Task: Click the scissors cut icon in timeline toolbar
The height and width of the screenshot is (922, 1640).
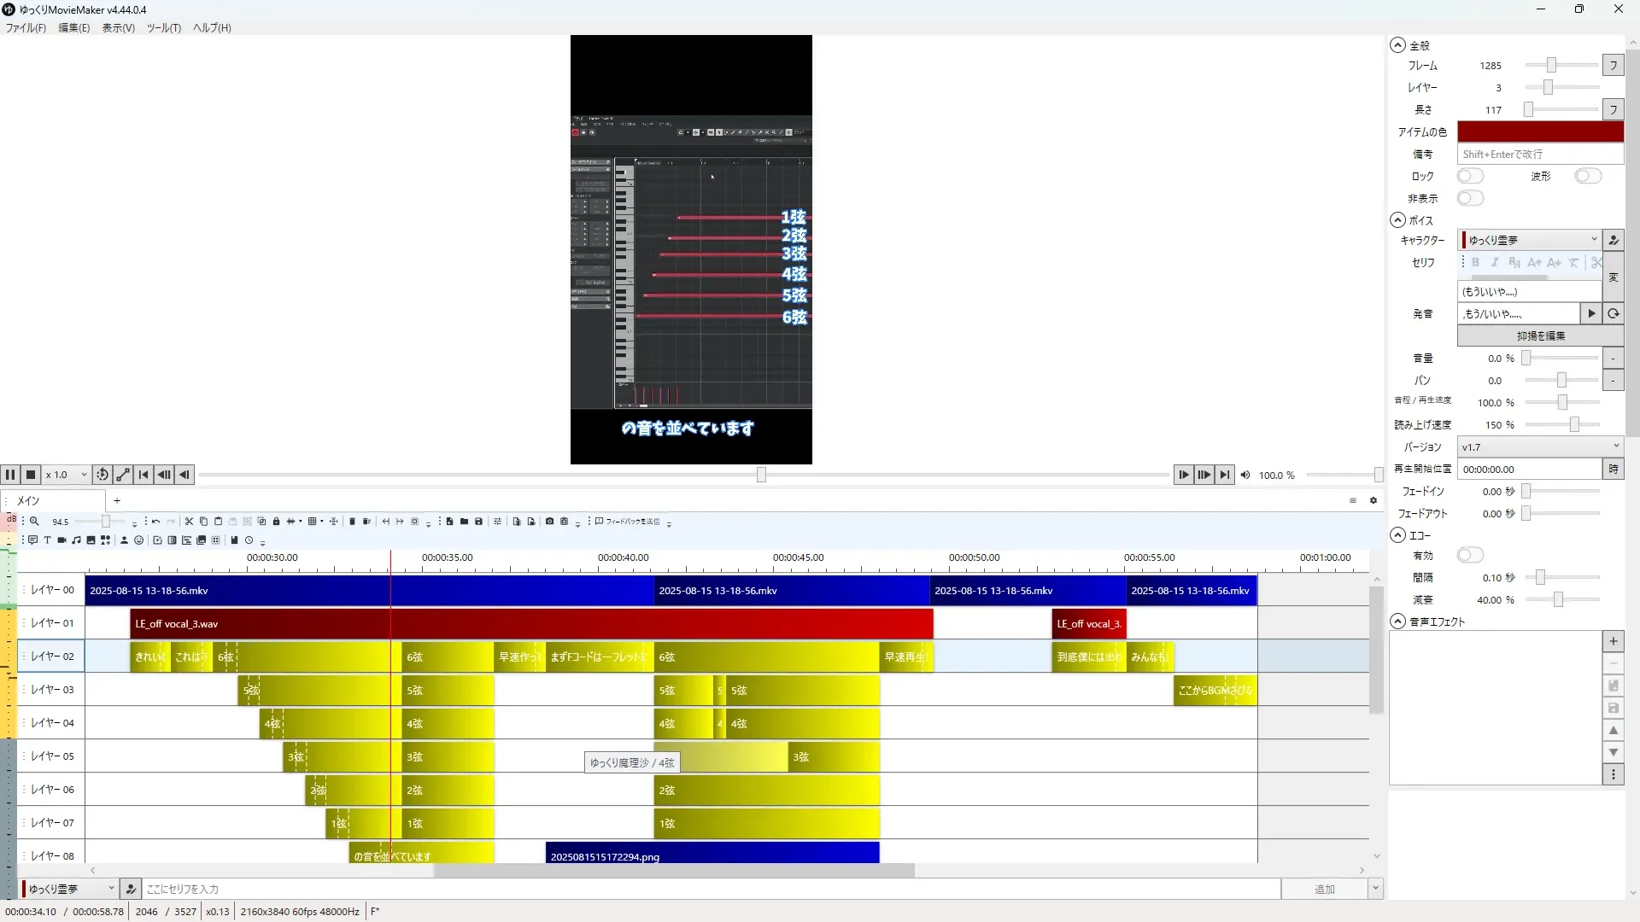Action: [189, 522]
